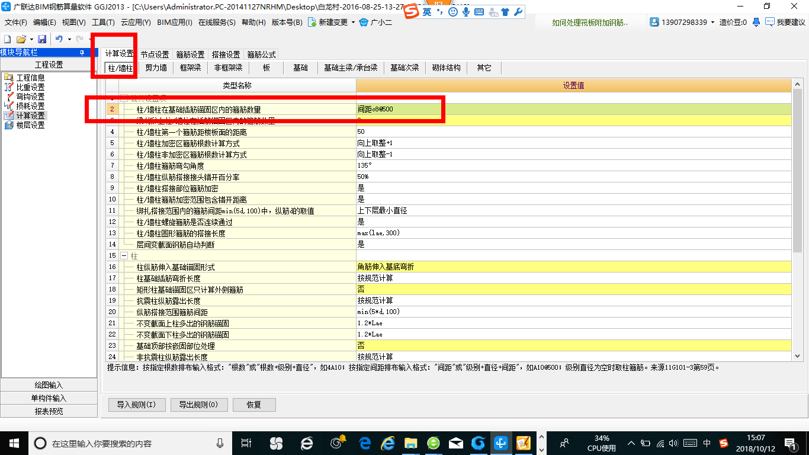Pin the 模块导航栏 panel with pushpin

click(81, 53)
